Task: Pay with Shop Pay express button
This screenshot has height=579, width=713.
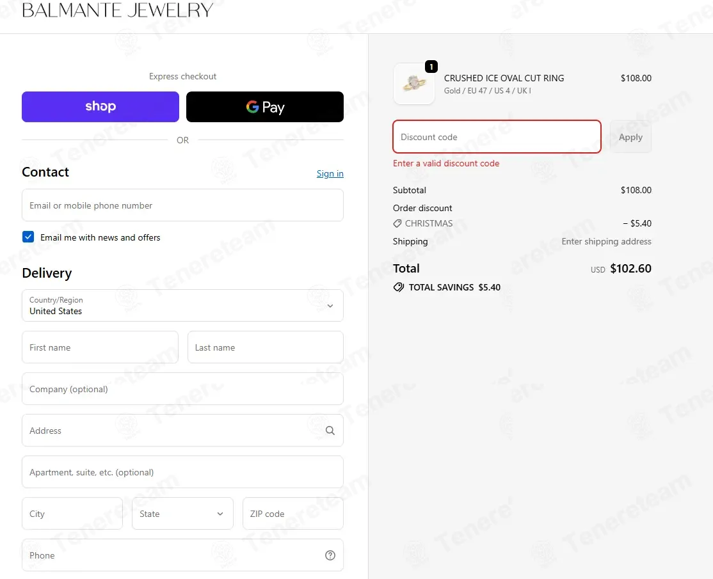Action: click(100, 107)
